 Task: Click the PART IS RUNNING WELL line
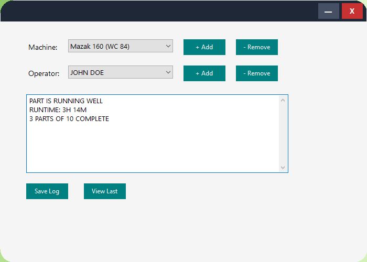66,101
